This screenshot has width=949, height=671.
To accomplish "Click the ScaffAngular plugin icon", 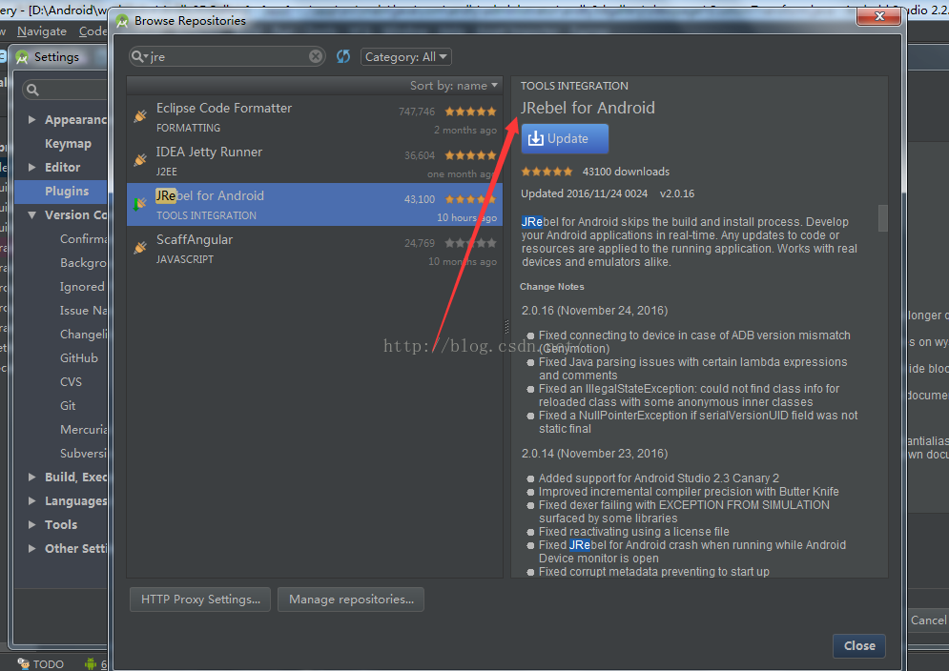I will point(140,248).
